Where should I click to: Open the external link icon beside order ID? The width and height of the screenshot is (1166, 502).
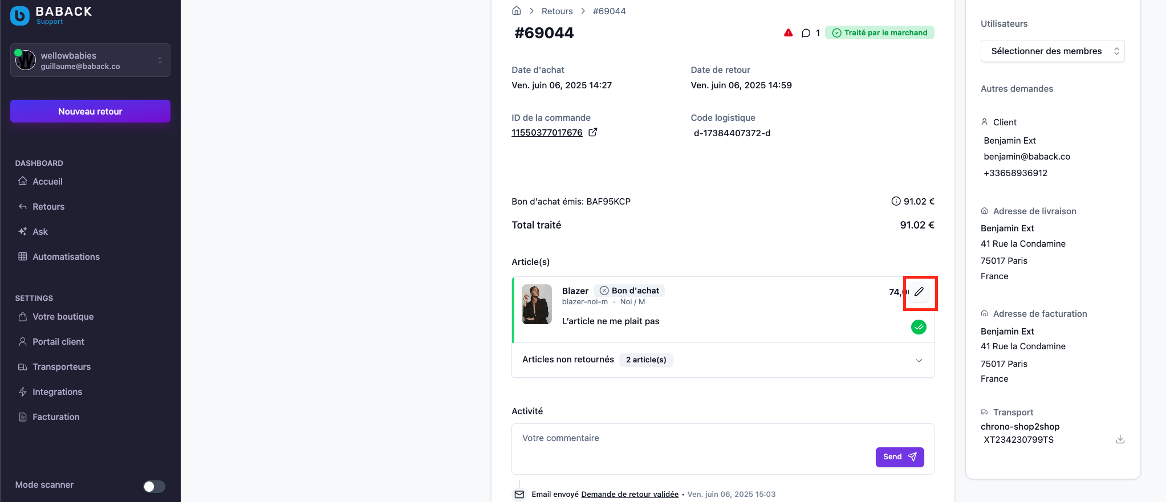point(593,132)
